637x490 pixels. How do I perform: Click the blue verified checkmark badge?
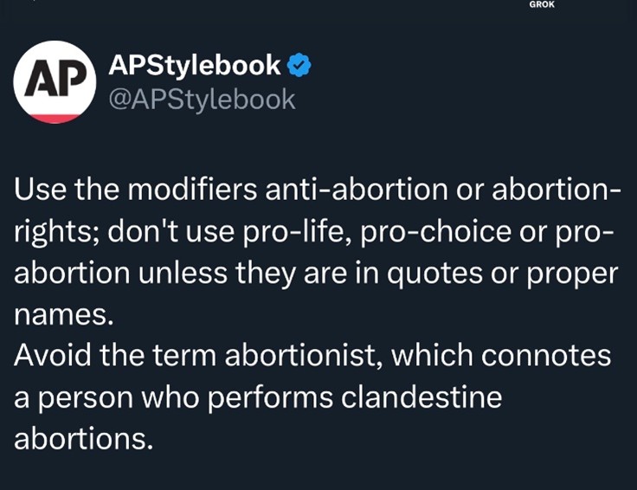[299, 65]
